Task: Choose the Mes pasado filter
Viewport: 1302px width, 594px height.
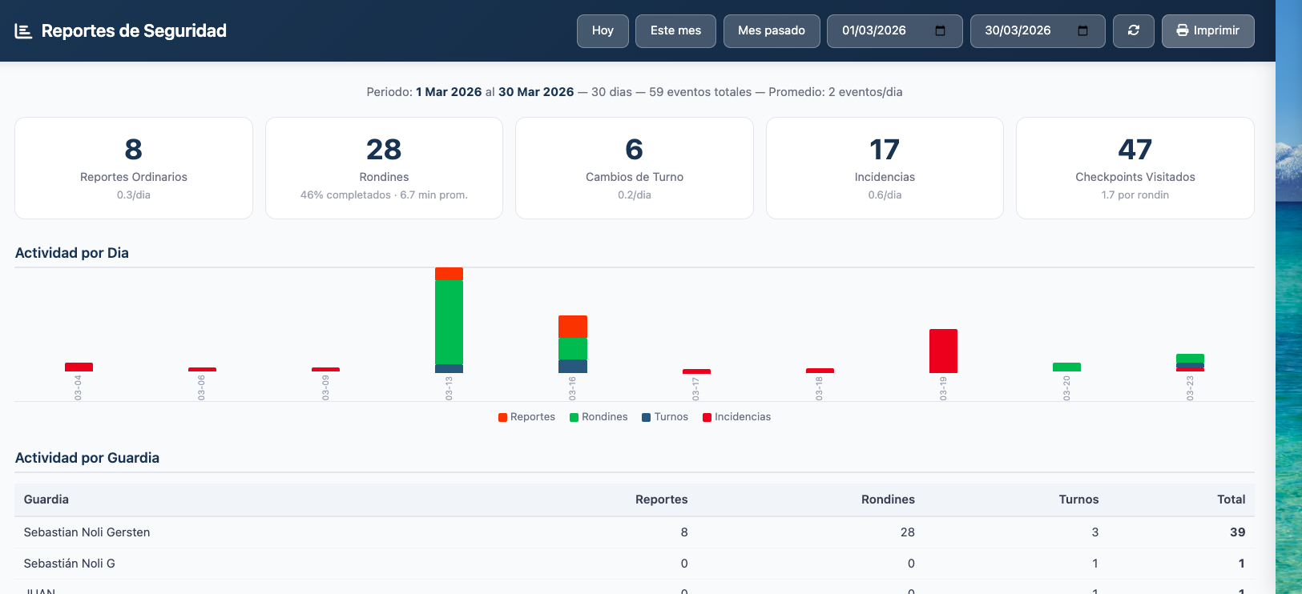Action: tap(772, 30)
